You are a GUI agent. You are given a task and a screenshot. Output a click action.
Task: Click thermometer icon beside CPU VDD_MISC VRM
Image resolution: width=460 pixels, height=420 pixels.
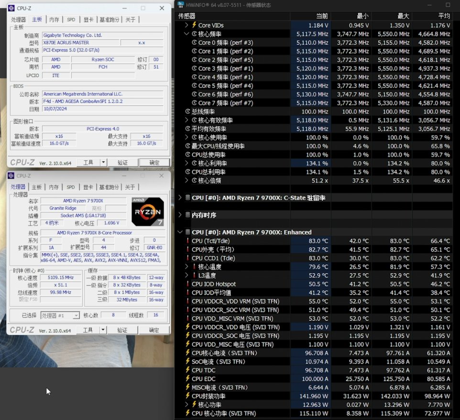(188, 319)
